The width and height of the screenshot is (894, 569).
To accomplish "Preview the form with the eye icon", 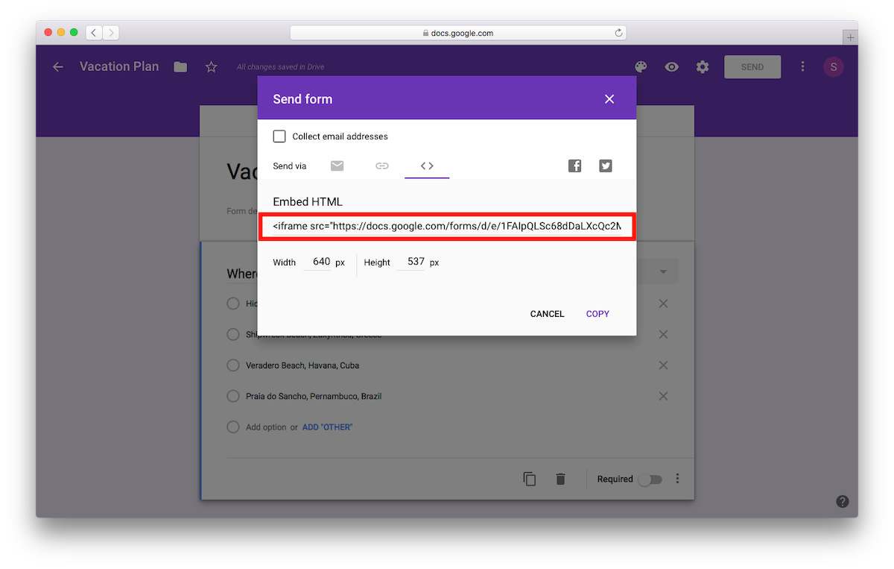I will 671,66.
